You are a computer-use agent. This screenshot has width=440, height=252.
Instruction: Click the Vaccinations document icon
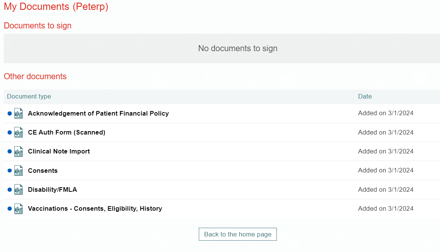point(19,208)
